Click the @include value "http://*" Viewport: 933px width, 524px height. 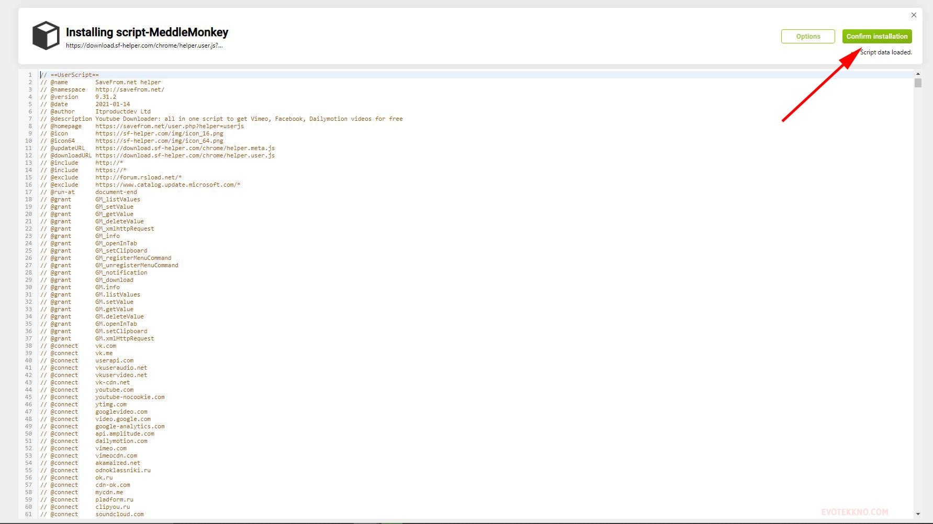click(109, 163)
